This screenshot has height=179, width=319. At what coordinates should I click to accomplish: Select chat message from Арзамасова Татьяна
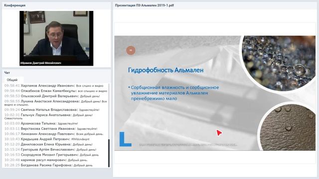[41, 123]
